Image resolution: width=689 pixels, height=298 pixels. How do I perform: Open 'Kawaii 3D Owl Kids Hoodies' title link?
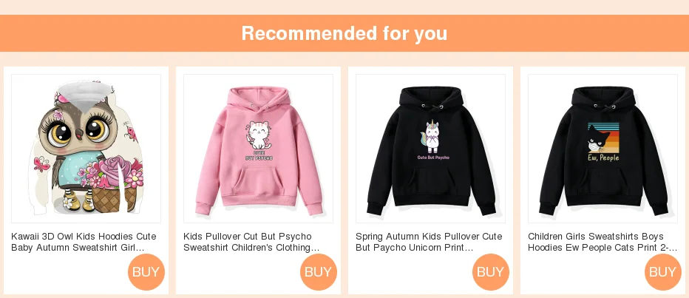[84, 242]
